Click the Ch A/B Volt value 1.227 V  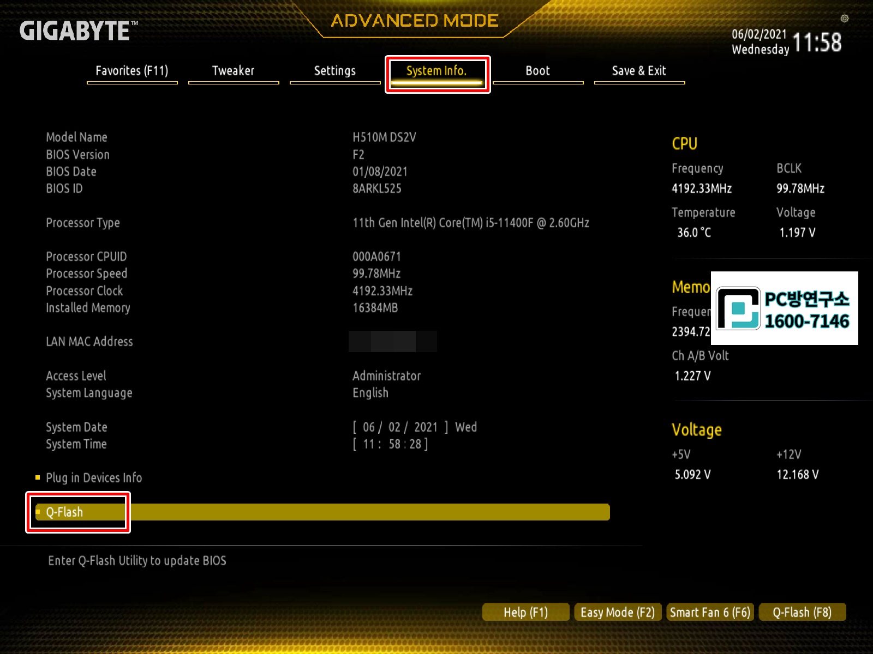pyautogui.click(x=692, y=376)
